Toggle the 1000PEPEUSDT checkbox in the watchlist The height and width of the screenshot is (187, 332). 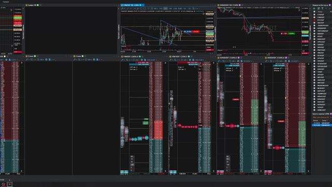pos(314,25)
